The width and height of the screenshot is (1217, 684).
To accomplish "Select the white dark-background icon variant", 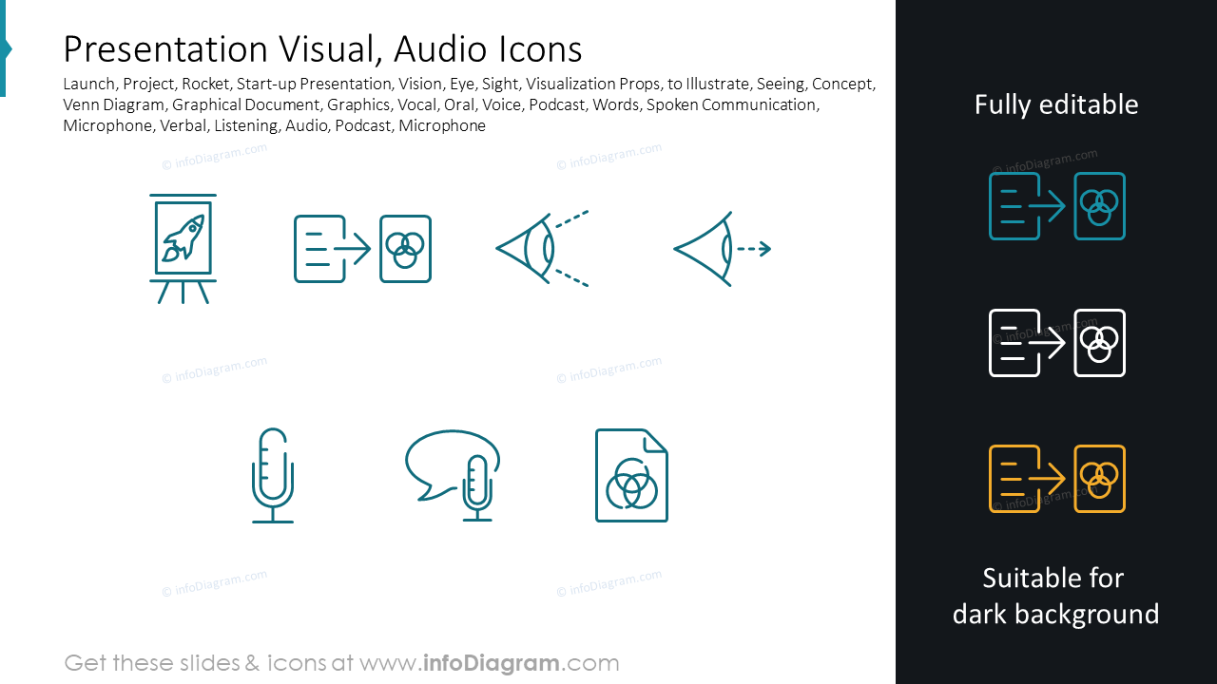I will tap(1056, 342).
